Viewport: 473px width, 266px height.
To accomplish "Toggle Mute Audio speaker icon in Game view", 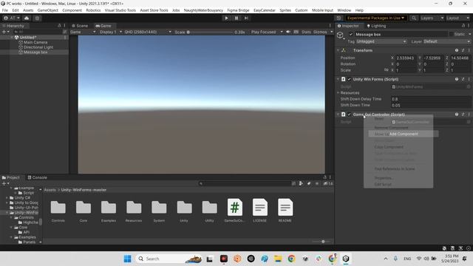I will click(288, 32).
